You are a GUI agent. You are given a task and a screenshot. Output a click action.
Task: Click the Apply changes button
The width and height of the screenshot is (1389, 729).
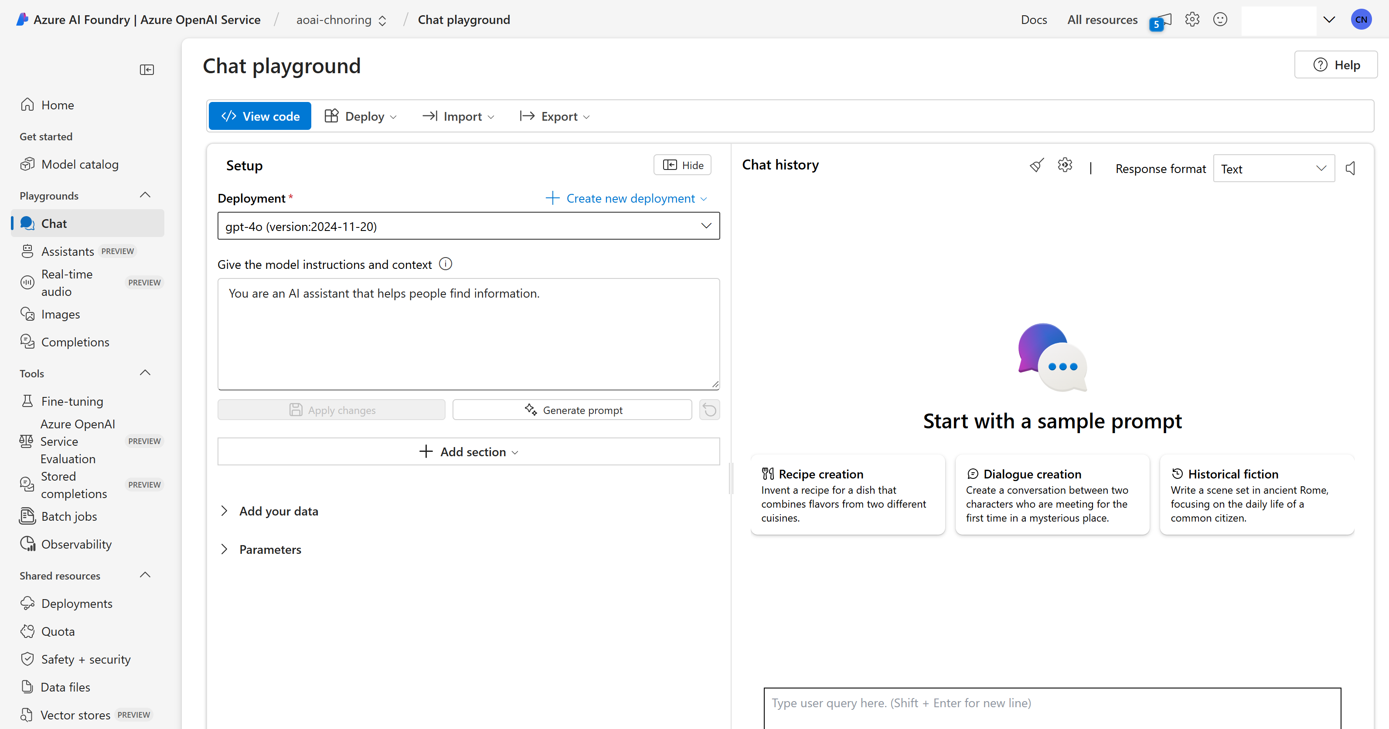332,410
